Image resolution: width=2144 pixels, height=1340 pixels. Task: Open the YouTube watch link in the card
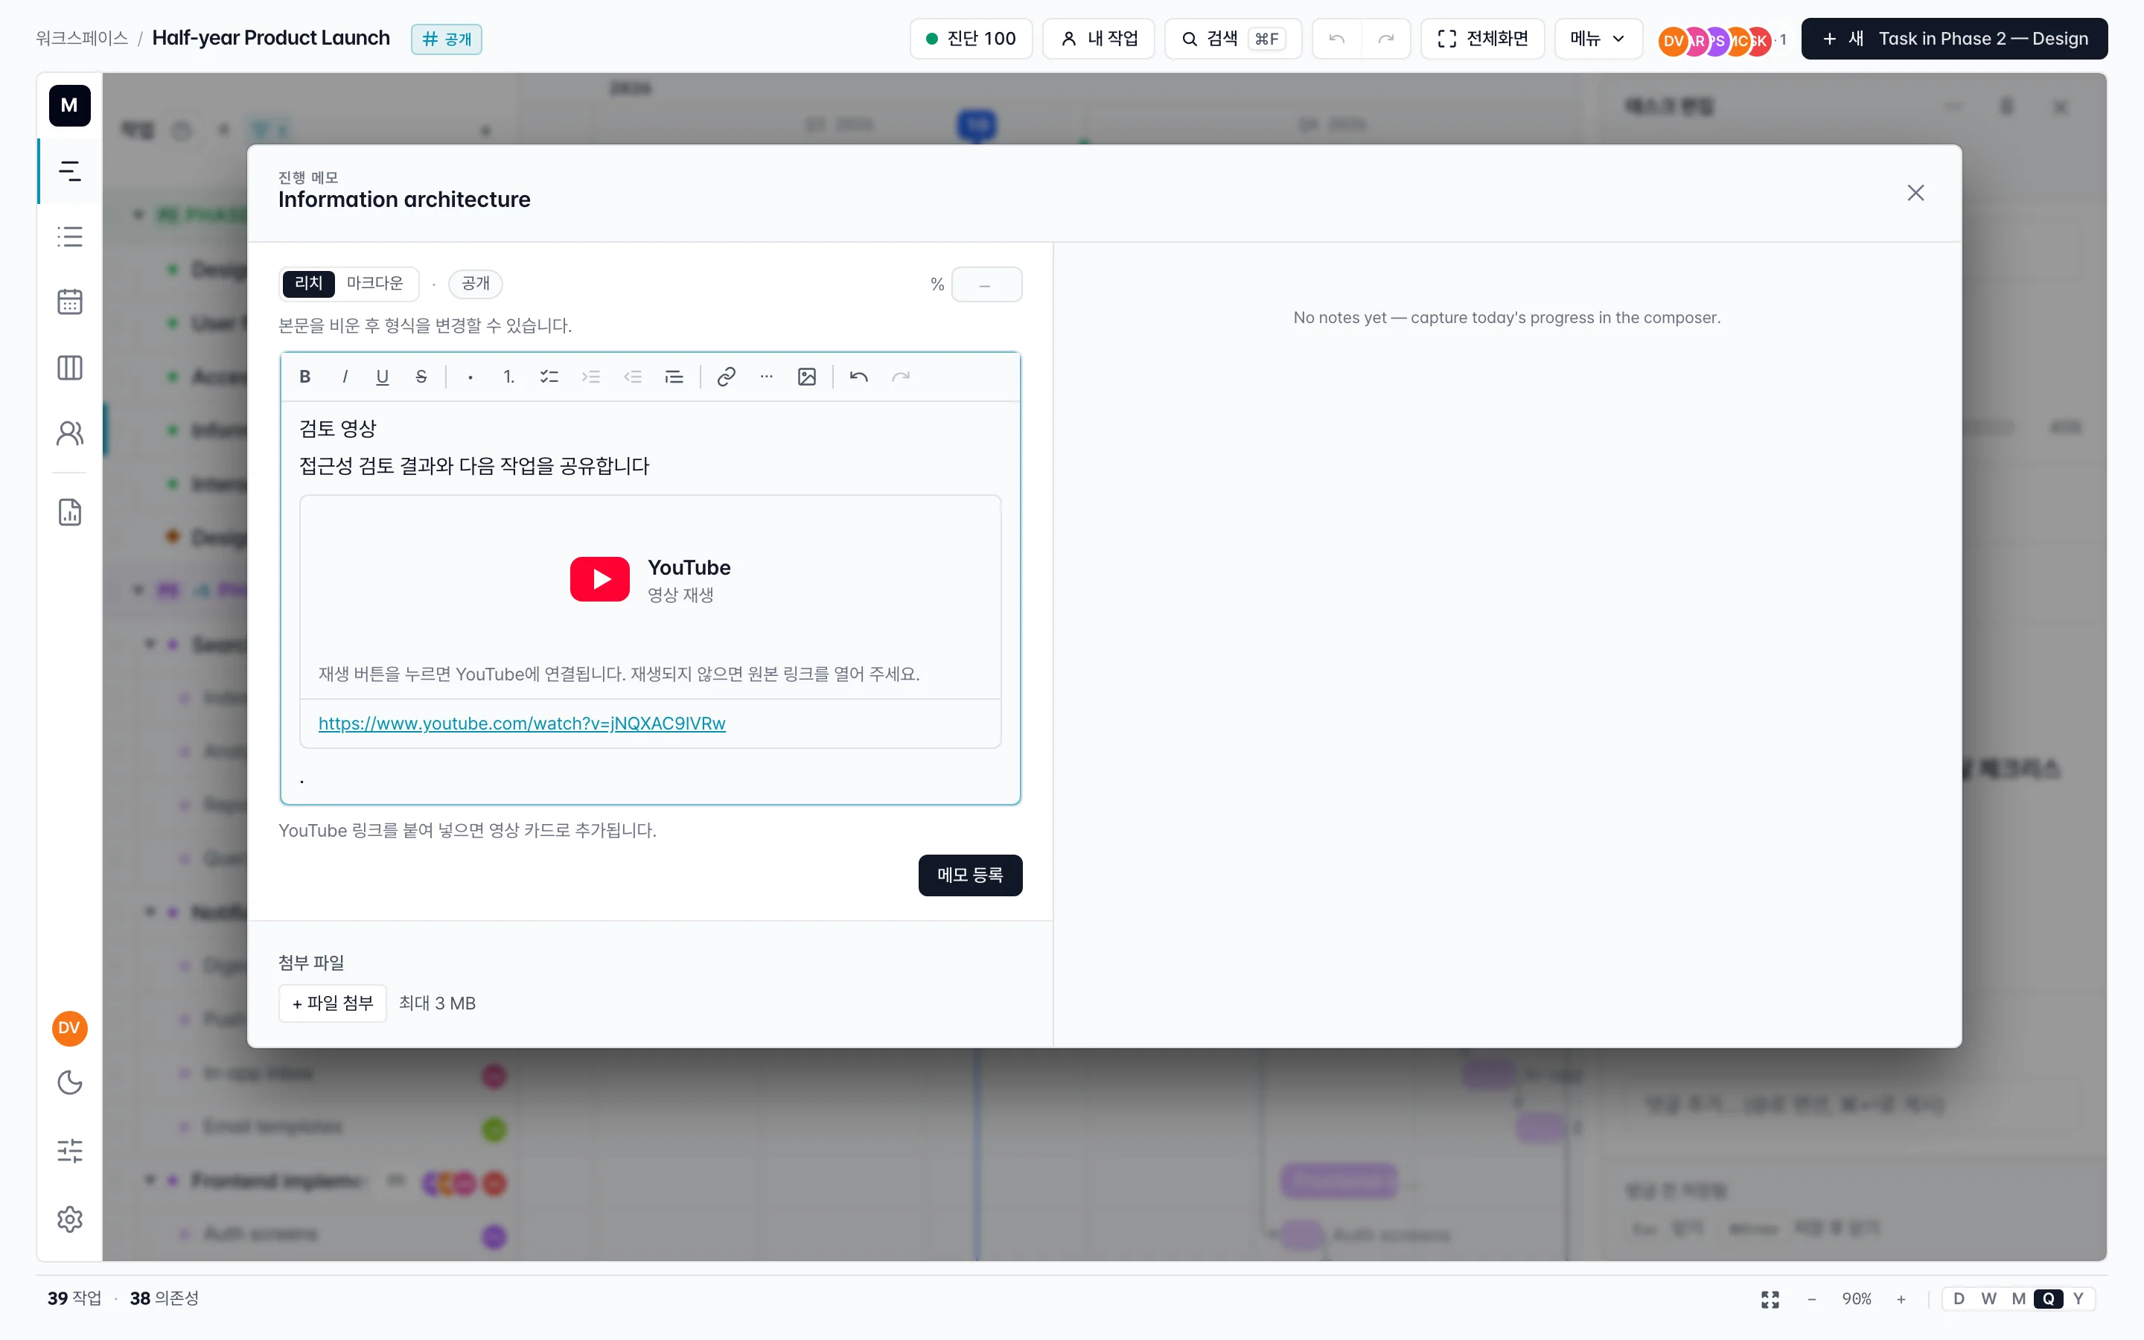click(x=522, y=723)
